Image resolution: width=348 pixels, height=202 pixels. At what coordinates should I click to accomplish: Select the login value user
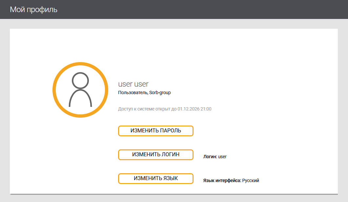[222, 157]
